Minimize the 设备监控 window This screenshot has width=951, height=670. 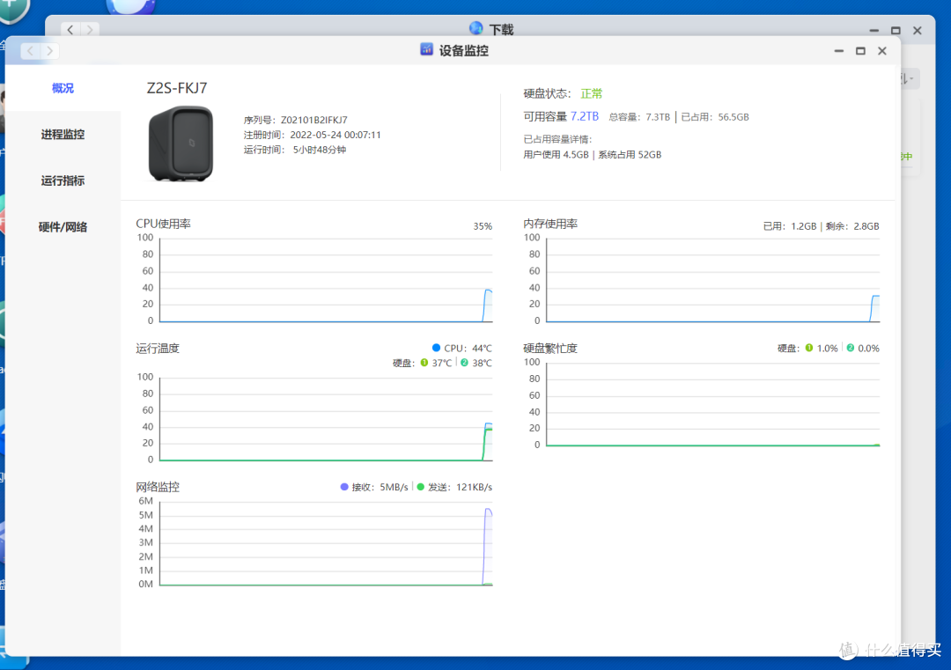pyautogui.click(x=839, y=51)
